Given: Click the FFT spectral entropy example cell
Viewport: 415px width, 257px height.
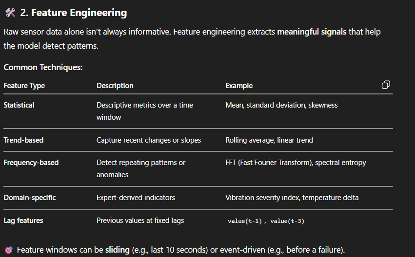Looking at the screenshot, I should tap(296, 163).
